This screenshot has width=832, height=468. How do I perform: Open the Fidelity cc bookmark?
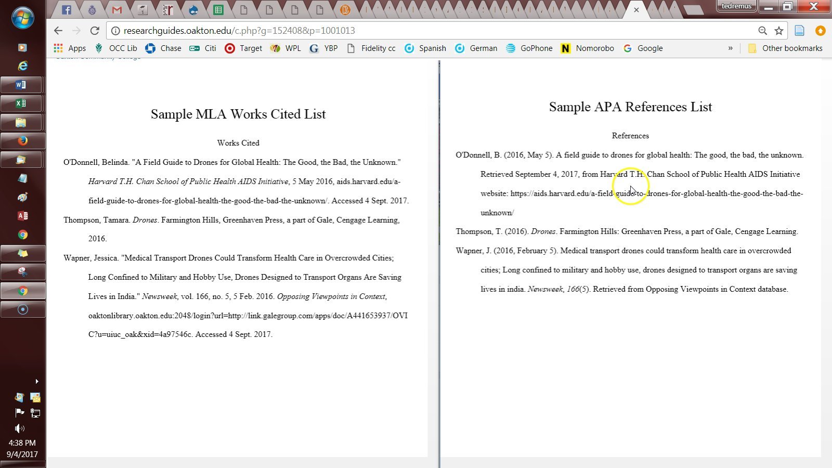pyautogui.click(x=371, y=48)
